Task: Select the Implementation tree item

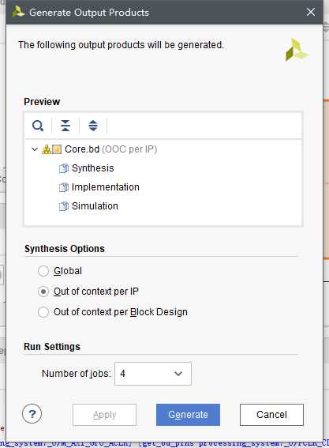Action: [106, 187]
